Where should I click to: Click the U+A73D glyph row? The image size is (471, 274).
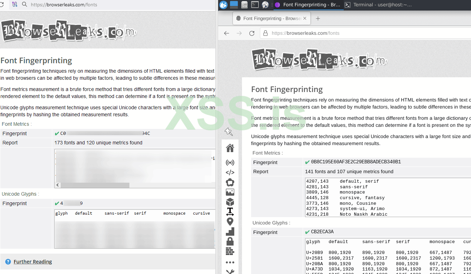point(388,269)
